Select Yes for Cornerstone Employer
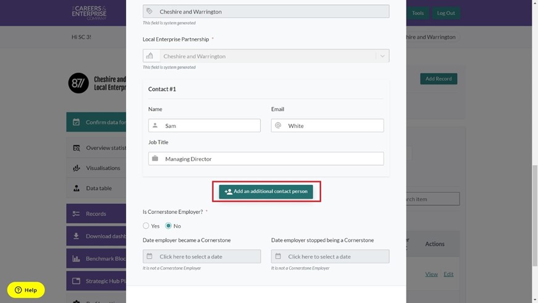The height and width of the screenshot is (303, 538). 146,226
